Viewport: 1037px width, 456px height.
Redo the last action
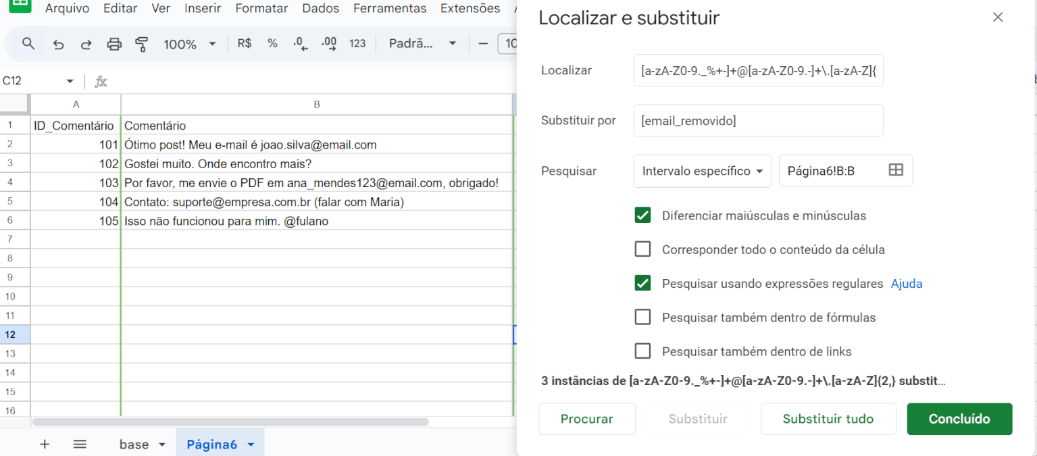click(86, 44)
